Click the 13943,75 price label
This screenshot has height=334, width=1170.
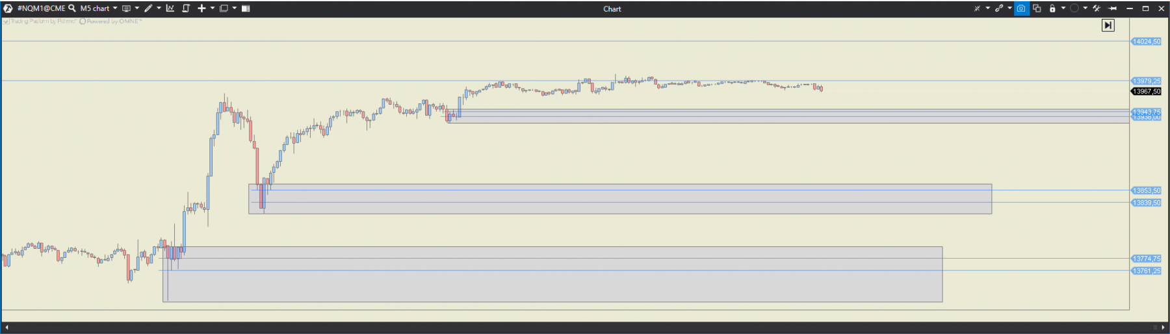tap(1147, 112)
